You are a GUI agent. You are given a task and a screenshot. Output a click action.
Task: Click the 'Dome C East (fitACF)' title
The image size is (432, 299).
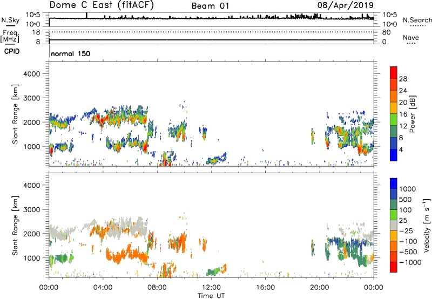[x=102, y=5]
